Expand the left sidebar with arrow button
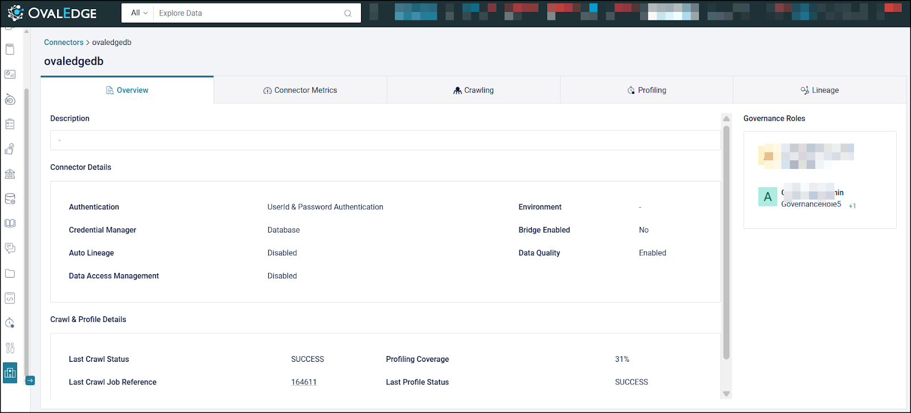911x413 pixels. tap(30, 381)
